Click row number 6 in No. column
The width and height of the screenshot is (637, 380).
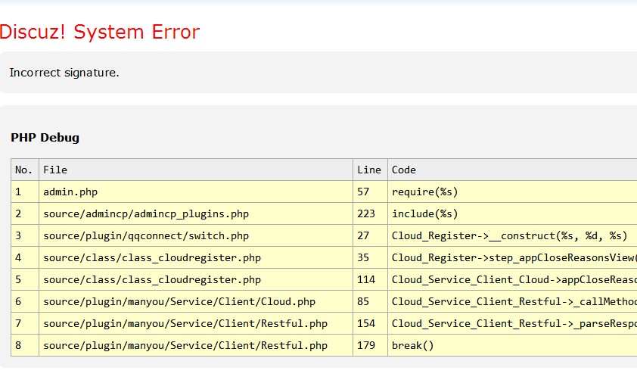(25, 301)
